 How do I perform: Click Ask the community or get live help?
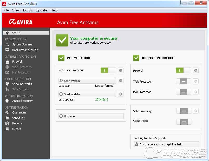point(167,144)
